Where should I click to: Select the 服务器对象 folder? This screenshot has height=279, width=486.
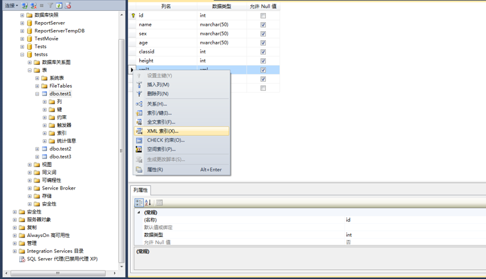click(x=39, y=220)
